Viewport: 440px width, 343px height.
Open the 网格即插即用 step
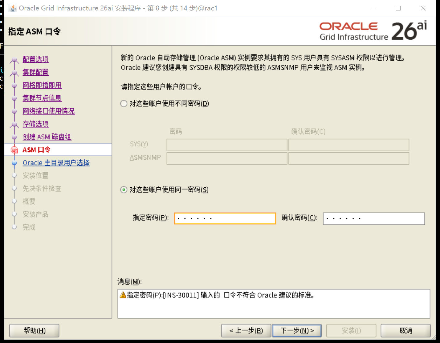point(42,85)
